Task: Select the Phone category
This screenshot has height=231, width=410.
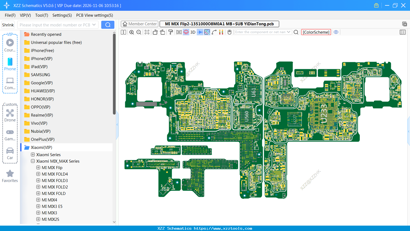Action: (10, 64)
